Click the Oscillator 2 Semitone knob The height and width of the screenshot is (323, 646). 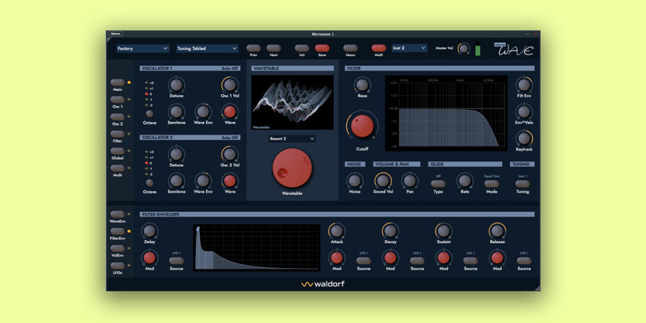(x=176, y=181)
